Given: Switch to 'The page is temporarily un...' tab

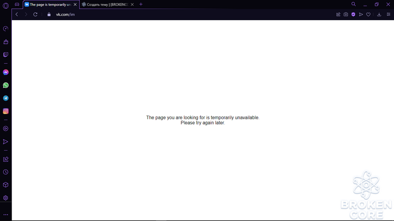Looking at the screenshot, I should 51,5.
